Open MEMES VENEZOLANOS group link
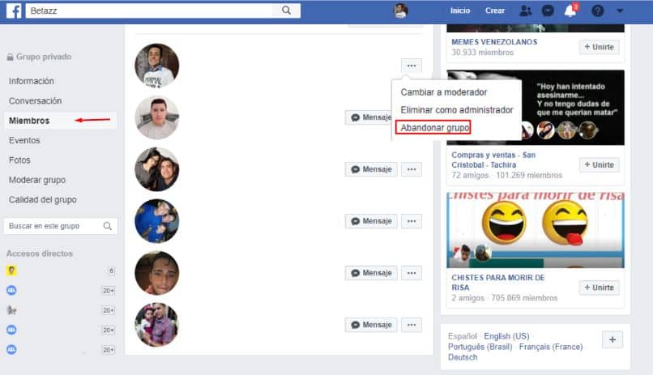 [494, 42]
